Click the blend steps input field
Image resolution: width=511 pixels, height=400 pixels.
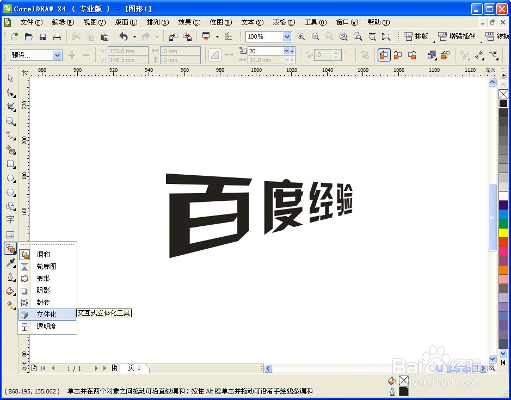pyautogui.click(x=266, y=51)
